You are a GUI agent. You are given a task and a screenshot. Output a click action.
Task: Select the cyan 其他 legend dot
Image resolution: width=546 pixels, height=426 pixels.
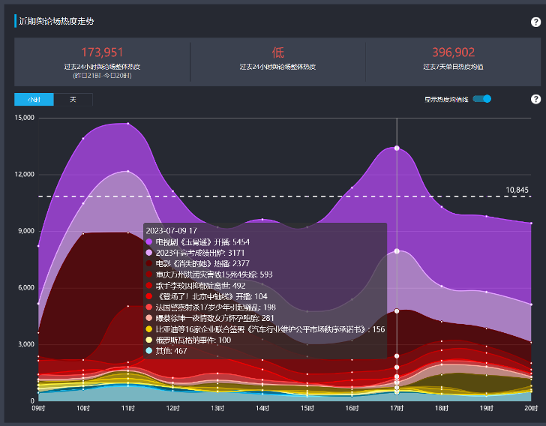point(149,350)
